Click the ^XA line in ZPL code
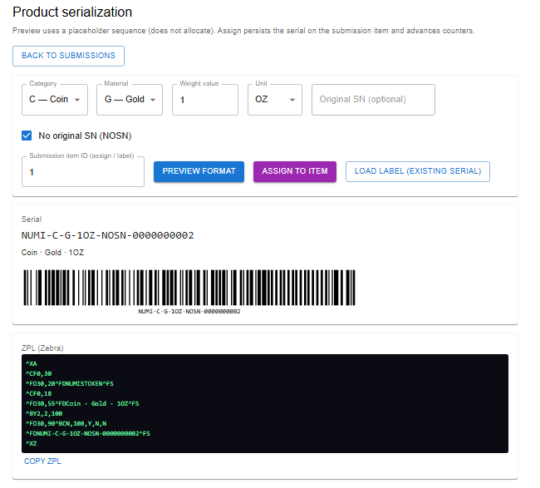This screenshot has height=488, width=540. (32, 363)
